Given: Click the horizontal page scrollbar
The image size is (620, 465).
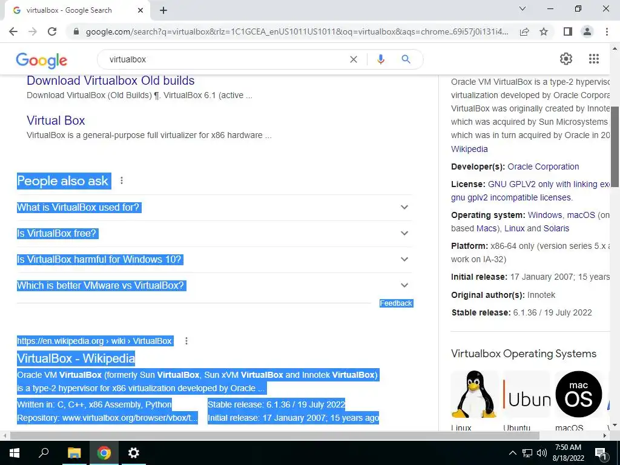Looking at the screenshot, I should tap(274, 435).
